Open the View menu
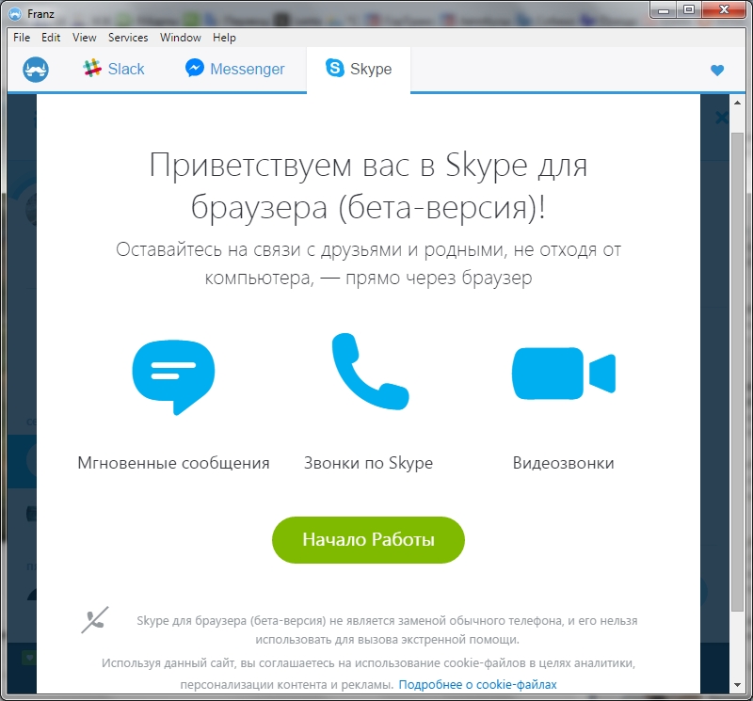The image size is (753, 701). [x=85, y=38]
